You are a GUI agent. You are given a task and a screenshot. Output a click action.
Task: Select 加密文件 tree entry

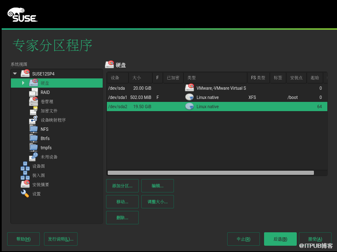tap(49, 111)
